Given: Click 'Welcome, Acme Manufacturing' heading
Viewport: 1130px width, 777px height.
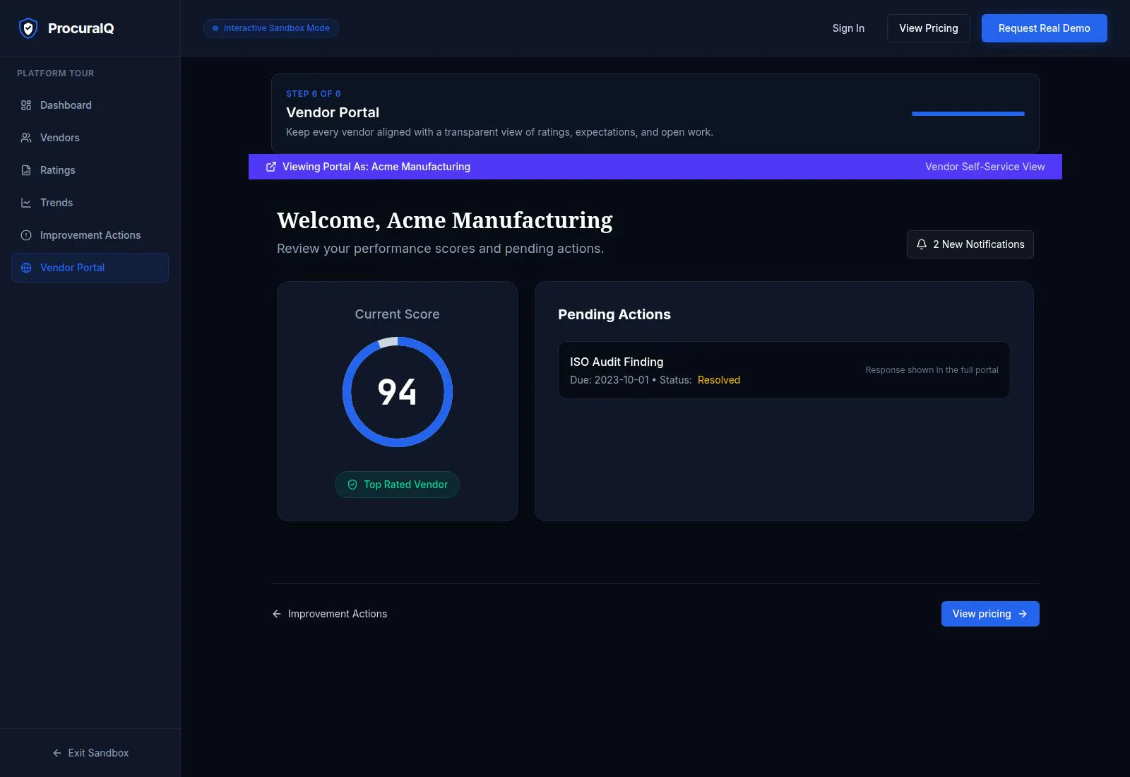Looking at the screenshot, I should (x=445, y=220).
